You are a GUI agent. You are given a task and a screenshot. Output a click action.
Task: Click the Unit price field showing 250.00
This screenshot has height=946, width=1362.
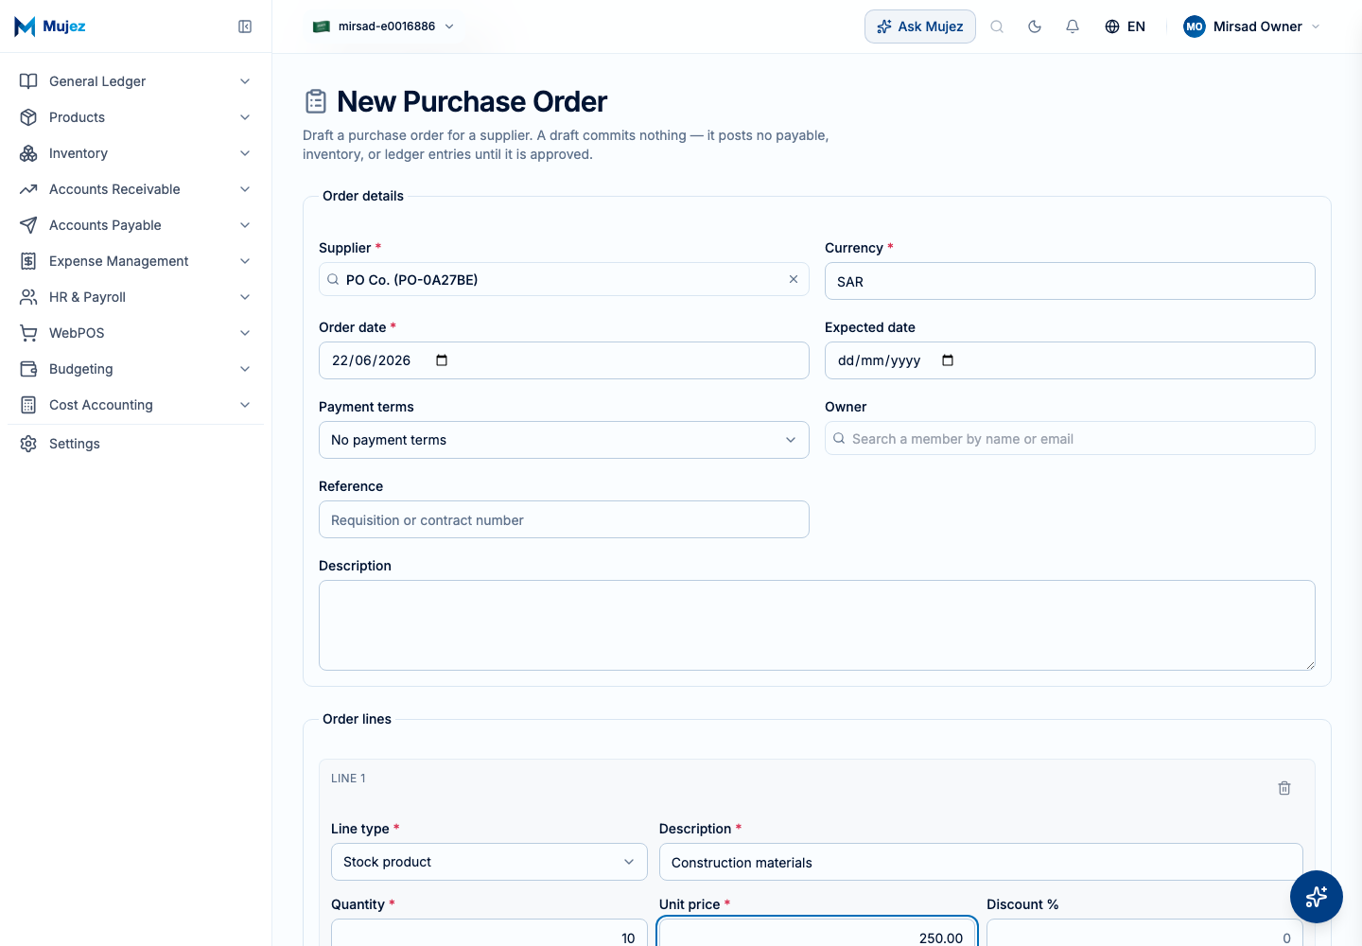point(817,933)
